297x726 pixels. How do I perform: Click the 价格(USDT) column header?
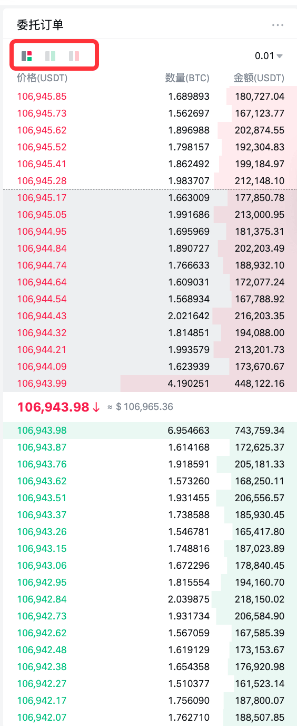coord(42,78)
